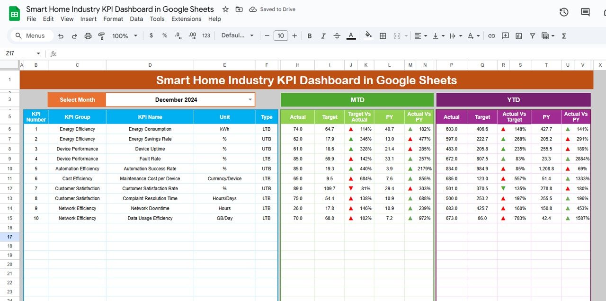Open the Data menu
Image resolution: width=606 pixels, height=301 pixels.
click(x=136, y=19)
